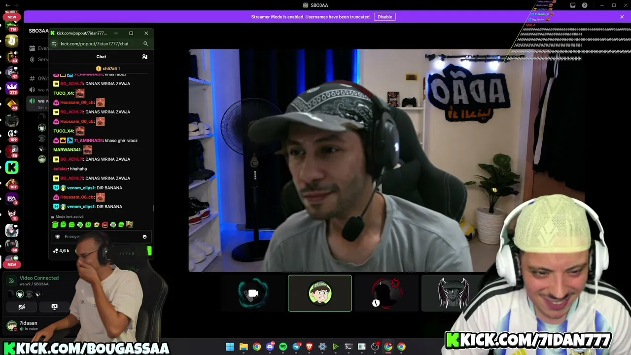Open Brave browser from the taskbar
Viewport: 631px width, 355px height.
(x=310, y=347)
